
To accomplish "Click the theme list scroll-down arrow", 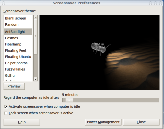I will point(35,79).
